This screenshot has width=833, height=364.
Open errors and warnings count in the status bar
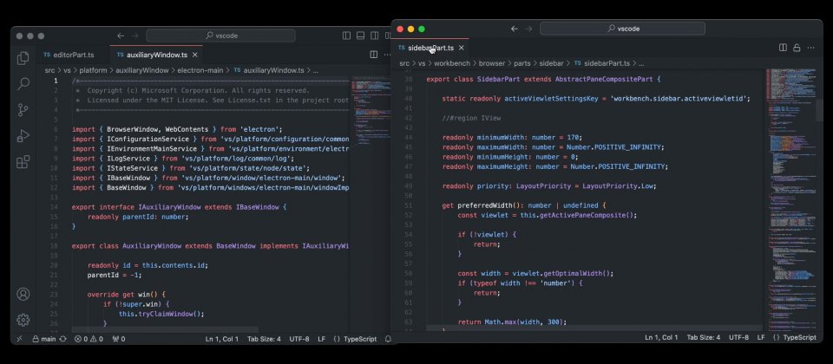(x=89, y=339)
